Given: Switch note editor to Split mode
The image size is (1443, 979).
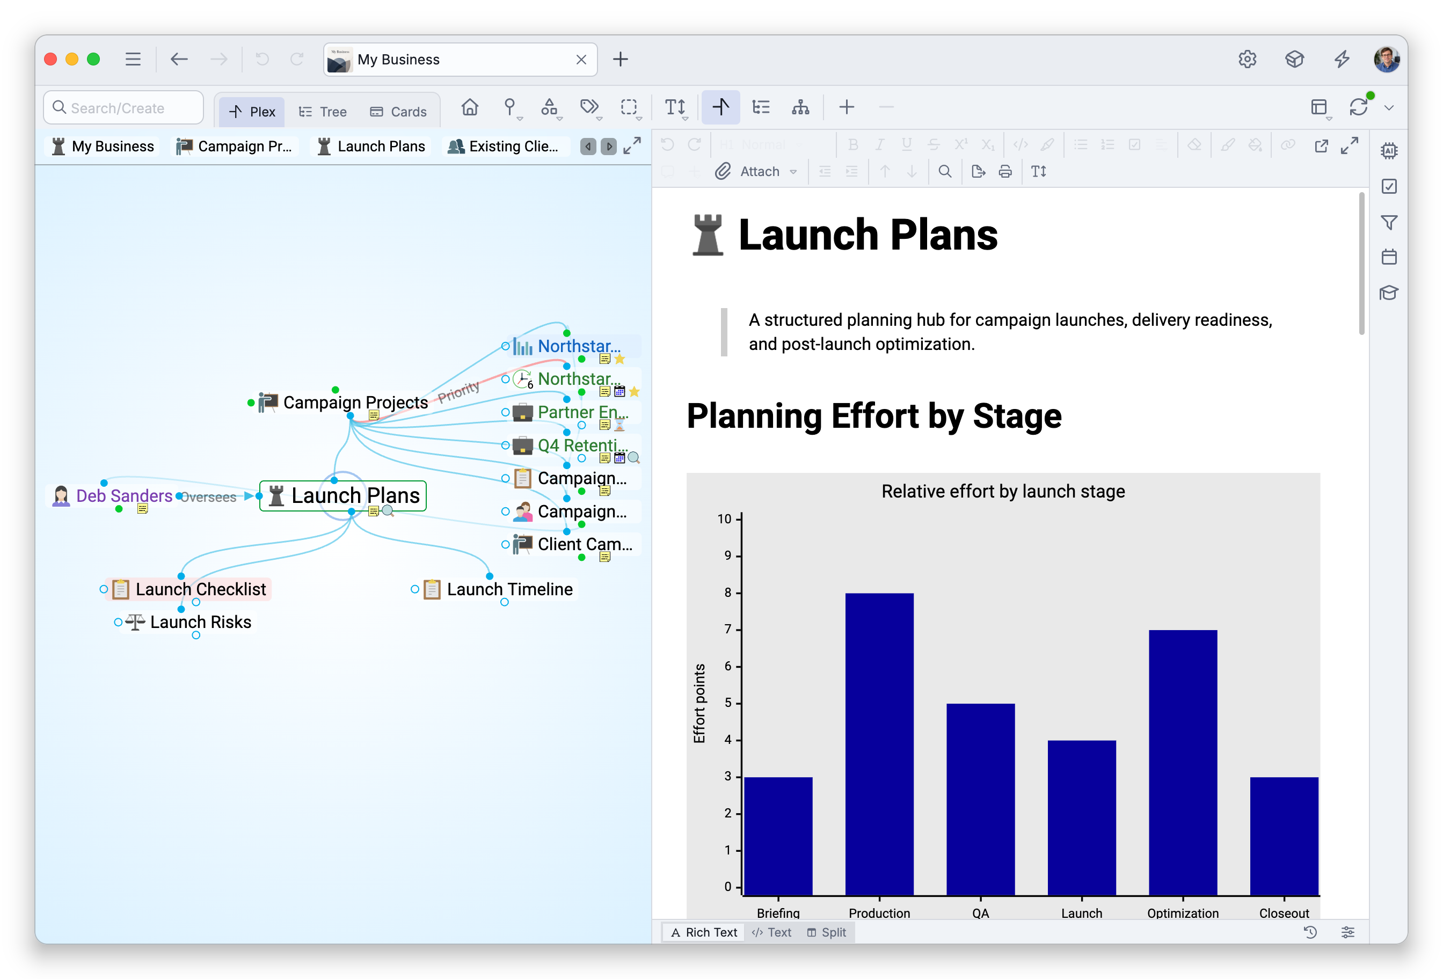Looking at the screenshot, I should point(826,932).
